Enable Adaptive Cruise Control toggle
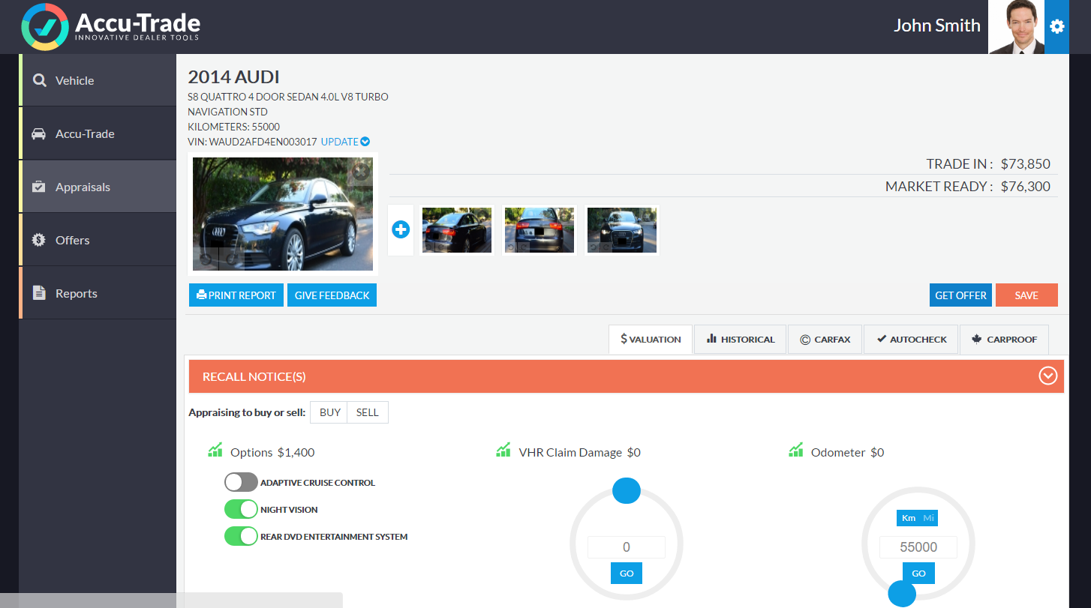Viewport: 1091px width, 608px height. point(241,482)
